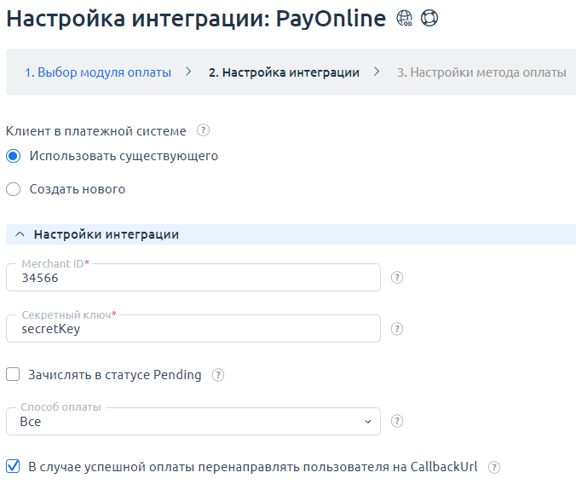Screen dimensions: 576x484
Task: Click help icon next to 'Клиент в платежной системе'
Action: pos(203,130)
